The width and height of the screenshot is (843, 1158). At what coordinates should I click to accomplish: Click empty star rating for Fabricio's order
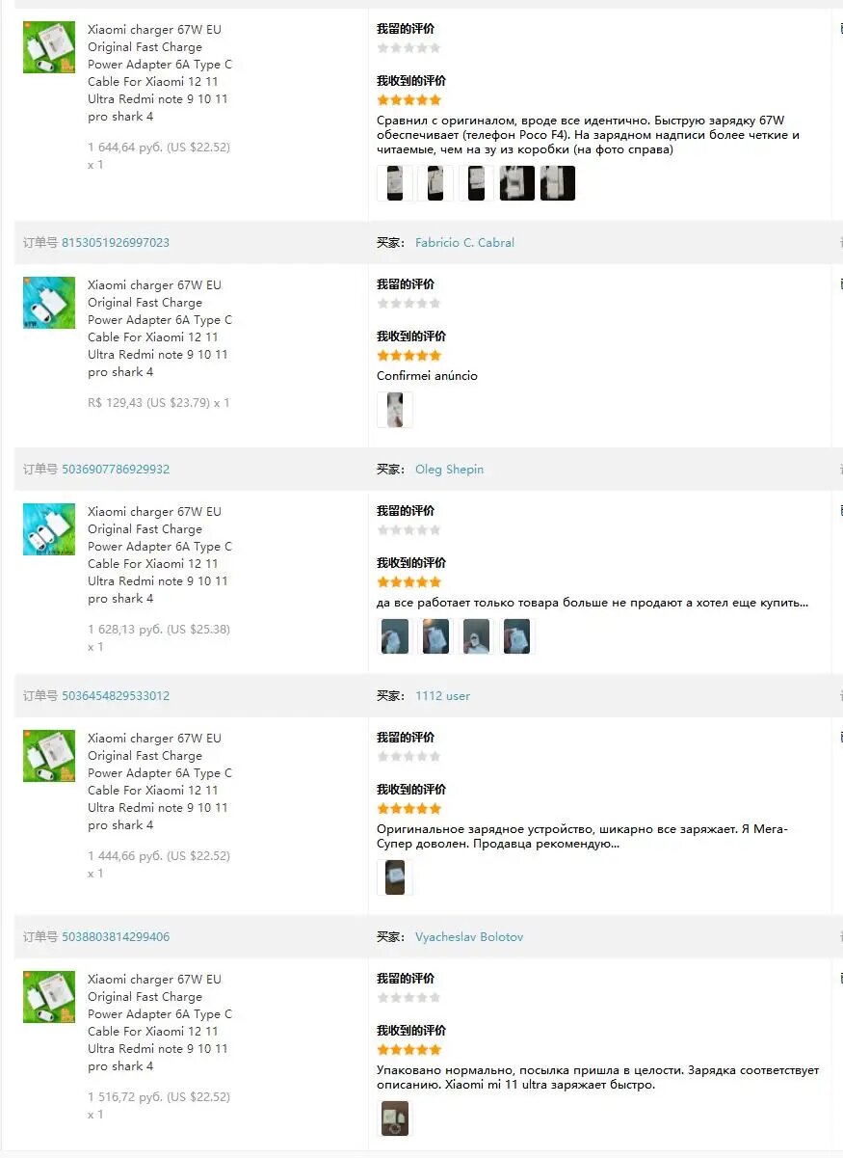point(408,304)
